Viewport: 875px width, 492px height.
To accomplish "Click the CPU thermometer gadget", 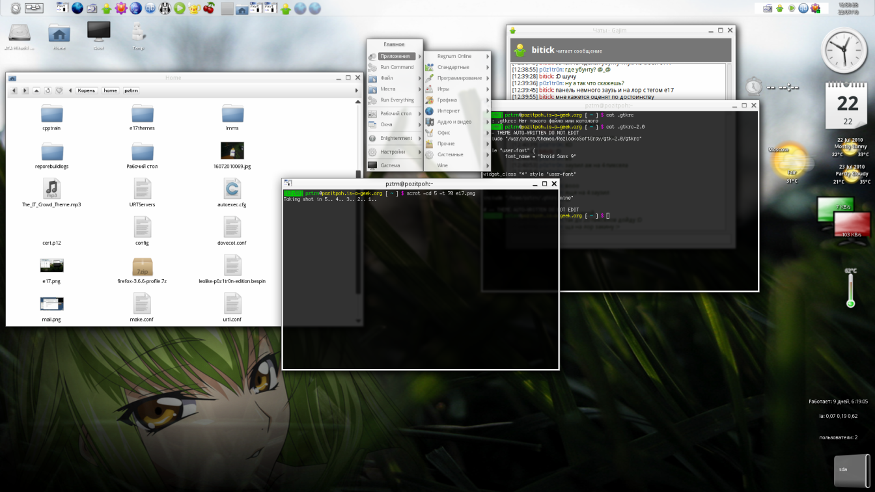I will click(x=850, y=288).
